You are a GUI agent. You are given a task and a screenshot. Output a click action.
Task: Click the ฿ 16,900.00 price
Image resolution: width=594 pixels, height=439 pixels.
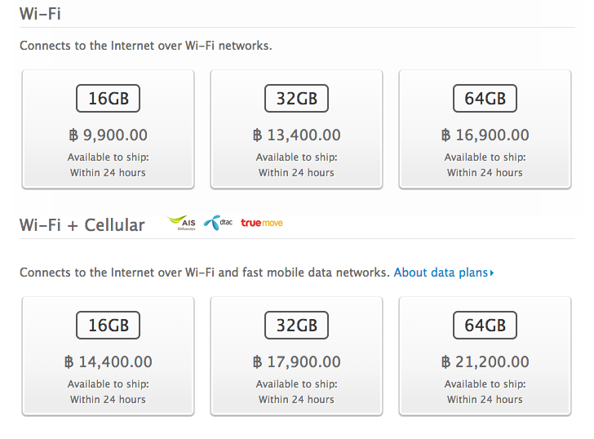(485, 135)
